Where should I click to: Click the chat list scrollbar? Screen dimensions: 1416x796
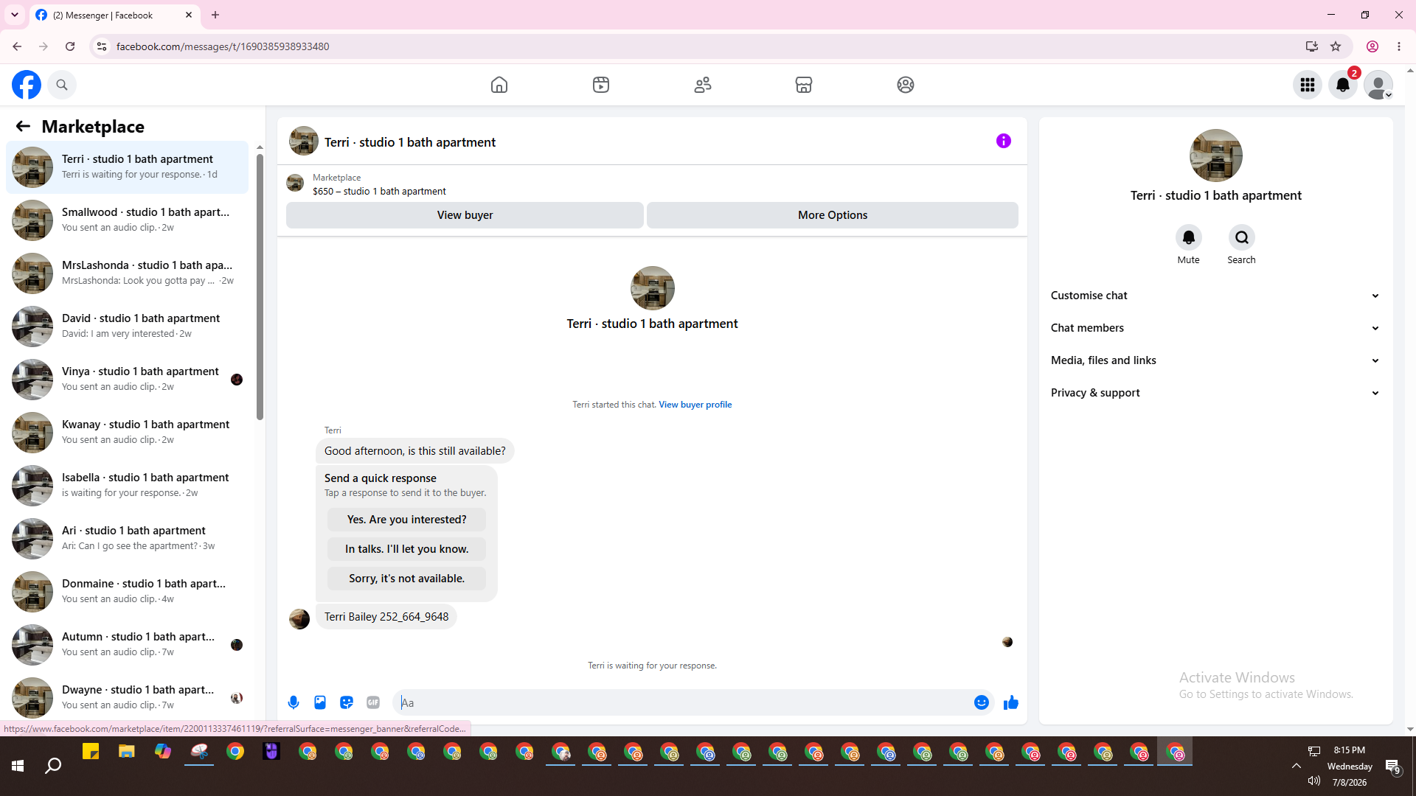click(x=260, y=287)
